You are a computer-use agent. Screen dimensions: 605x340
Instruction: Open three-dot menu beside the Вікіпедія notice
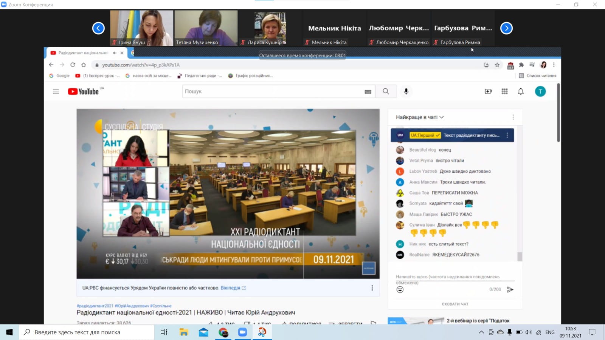(372, 288)
